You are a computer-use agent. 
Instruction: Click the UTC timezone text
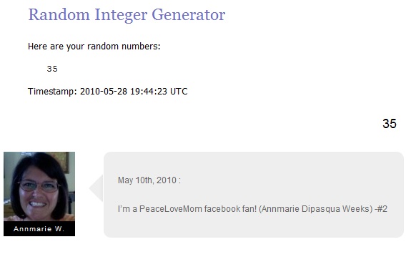point(179,92)
